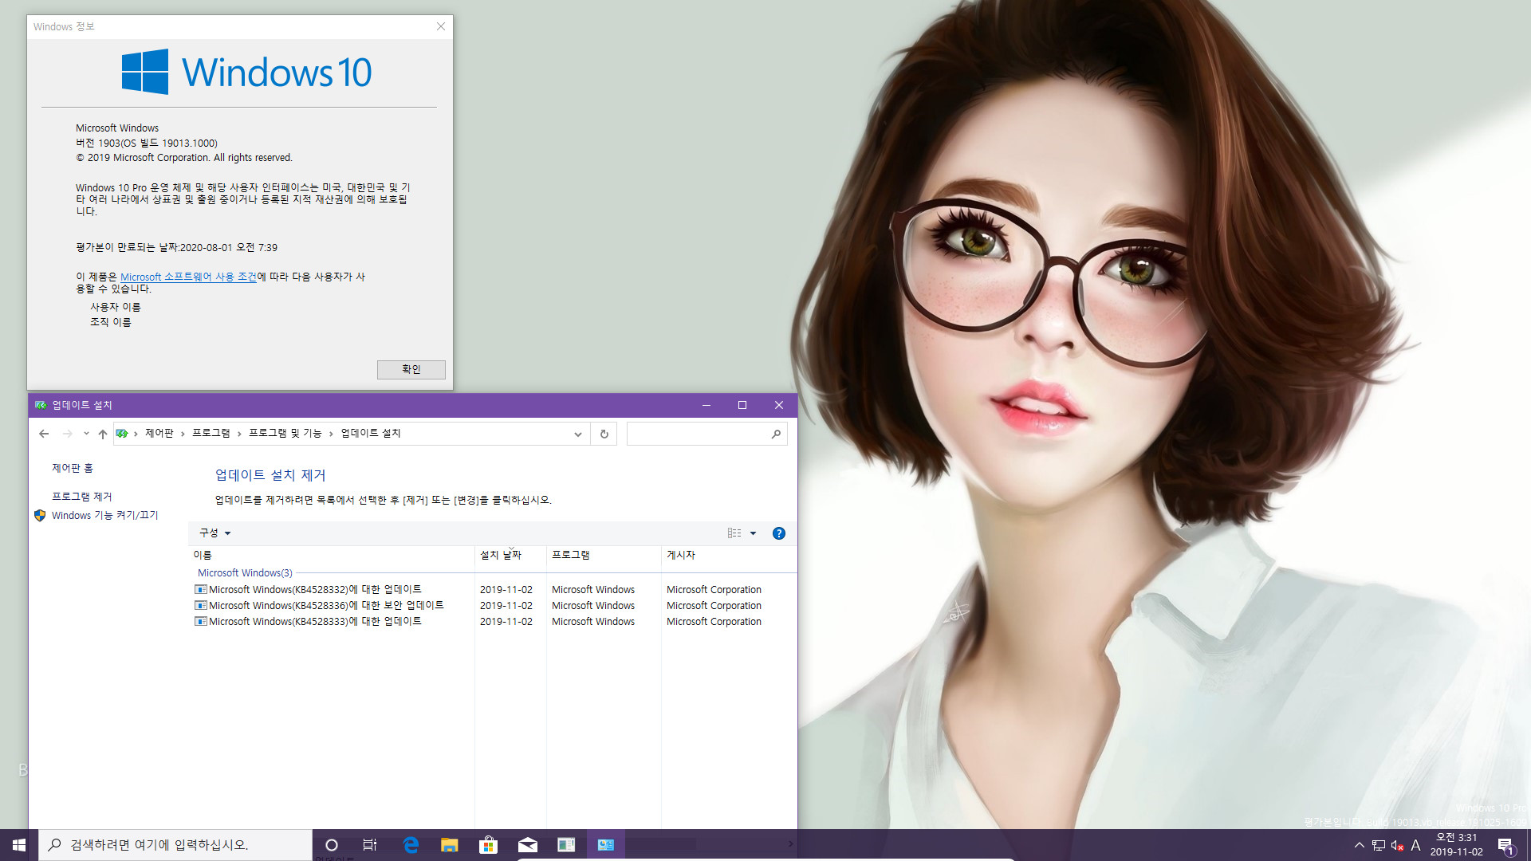Open the Windows Start menu
Viewport: 1531px width, 861px height.
tap(19, 844)
